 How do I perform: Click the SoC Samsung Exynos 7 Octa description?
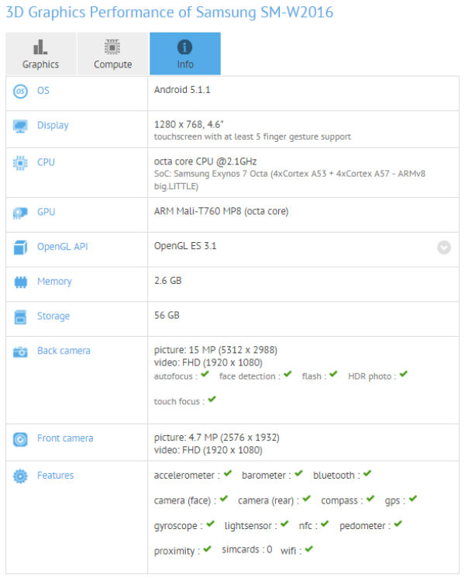coord(289,180)
